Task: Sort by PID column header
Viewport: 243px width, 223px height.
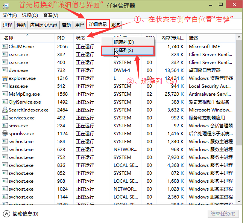Action: coord(61,38)
